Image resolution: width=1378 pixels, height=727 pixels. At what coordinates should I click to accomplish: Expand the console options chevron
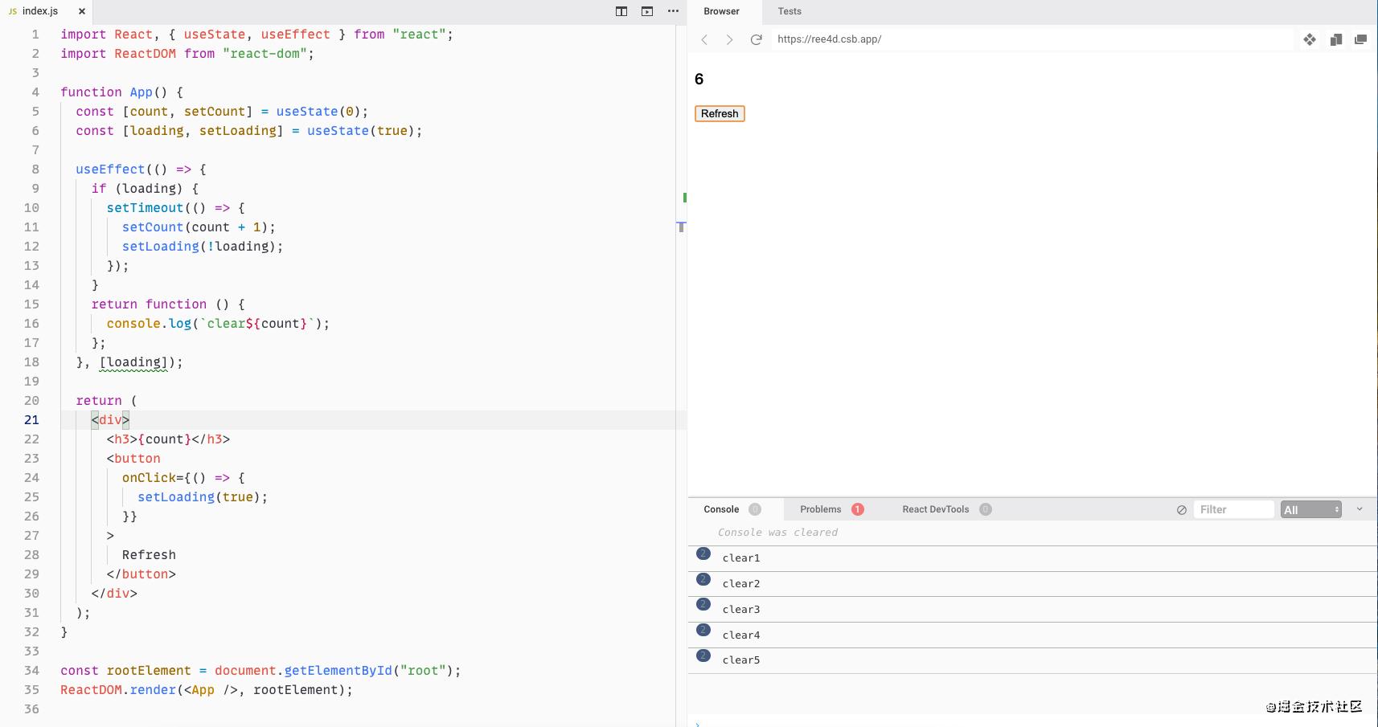click(1360, 508)
